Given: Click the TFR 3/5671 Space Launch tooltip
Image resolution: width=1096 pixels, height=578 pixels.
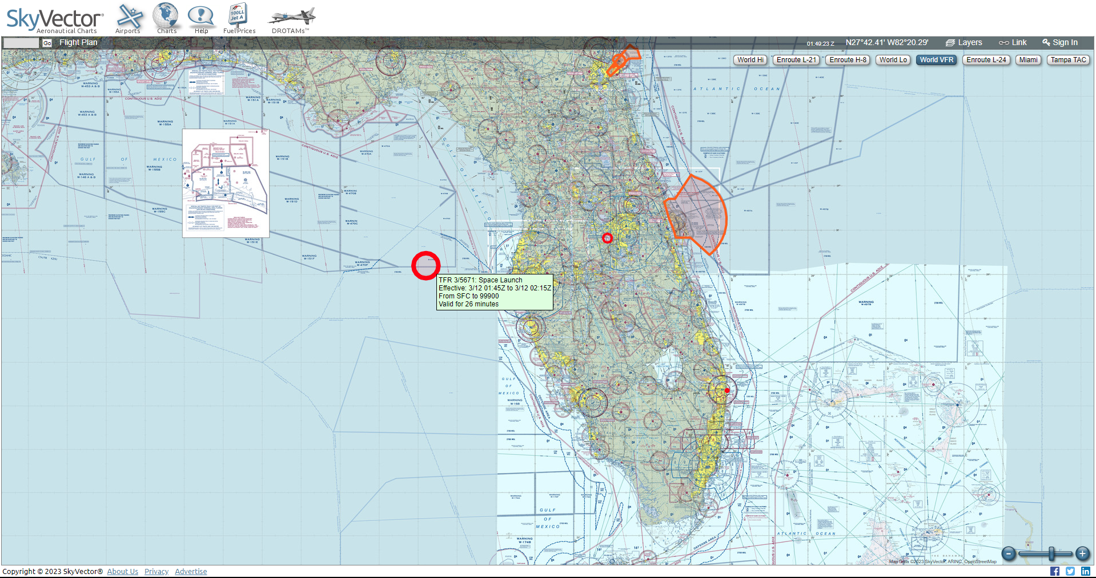Looking at the screenshot, I should 495,292.
